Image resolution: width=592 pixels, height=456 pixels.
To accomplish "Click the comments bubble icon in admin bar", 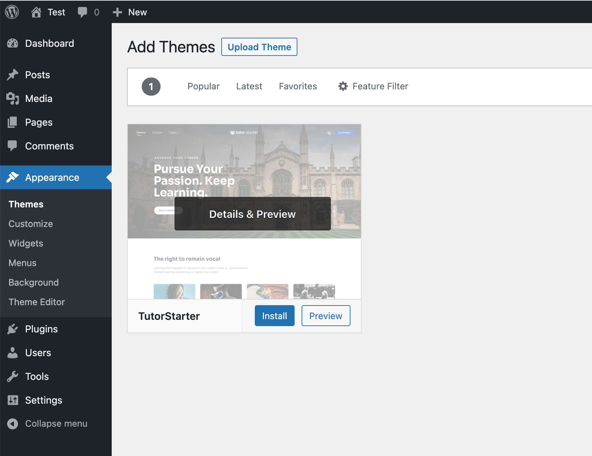I will (x=82, y=13).
